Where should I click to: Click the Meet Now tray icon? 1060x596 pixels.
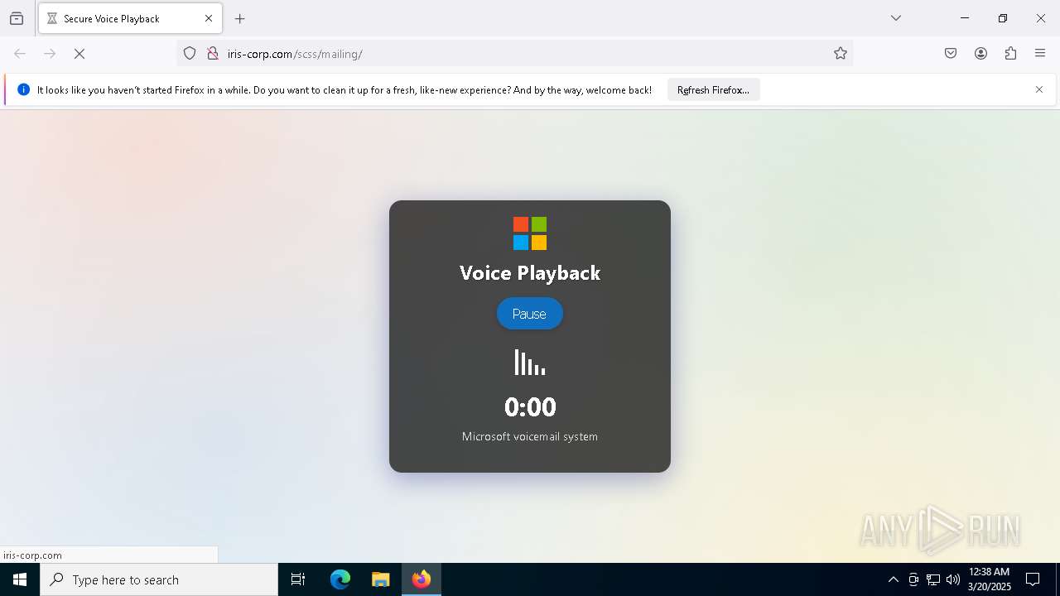(913, 579)
